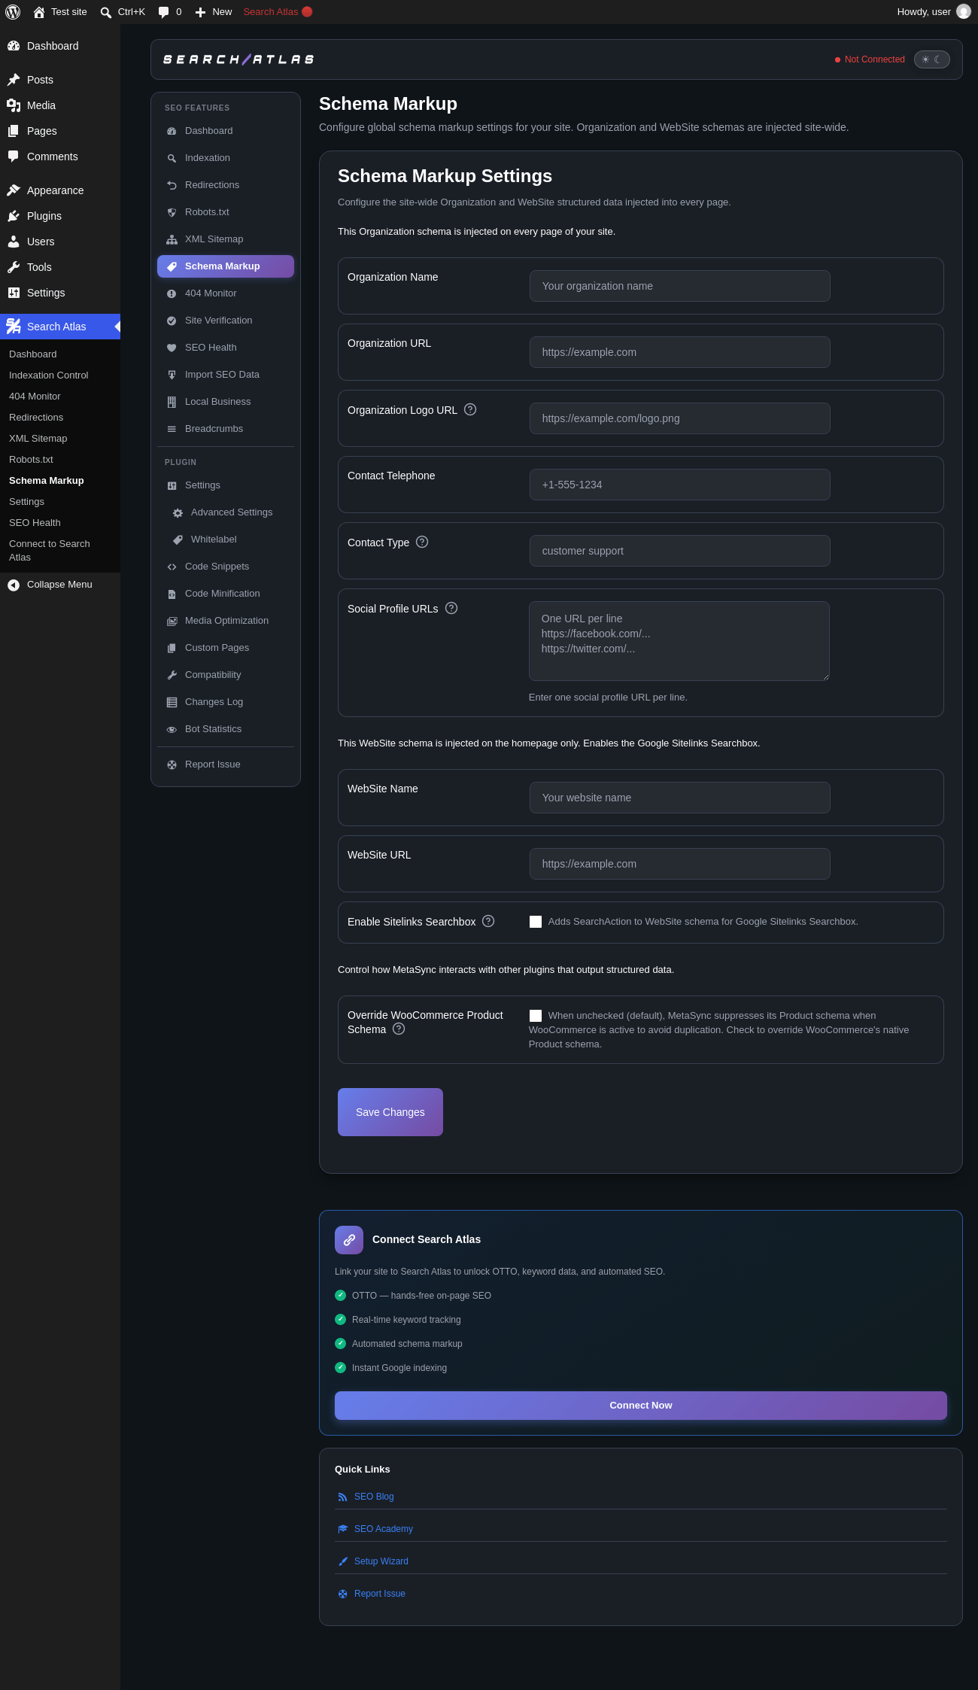This screenshot has height=1690, width=978.
Task: Open the SEO Blog quick link
Action: [x=374, y=1497]
